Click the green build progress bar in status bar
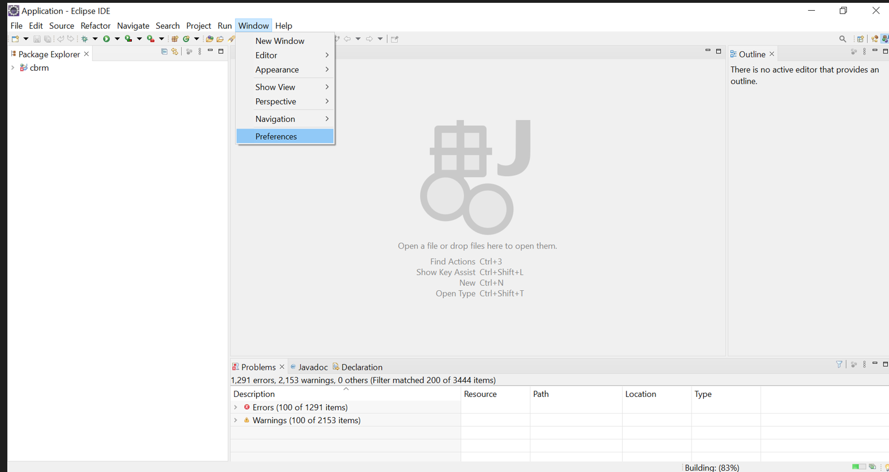Image resolution: width=889 pixels, height=472 pixels. pos(859,466)
